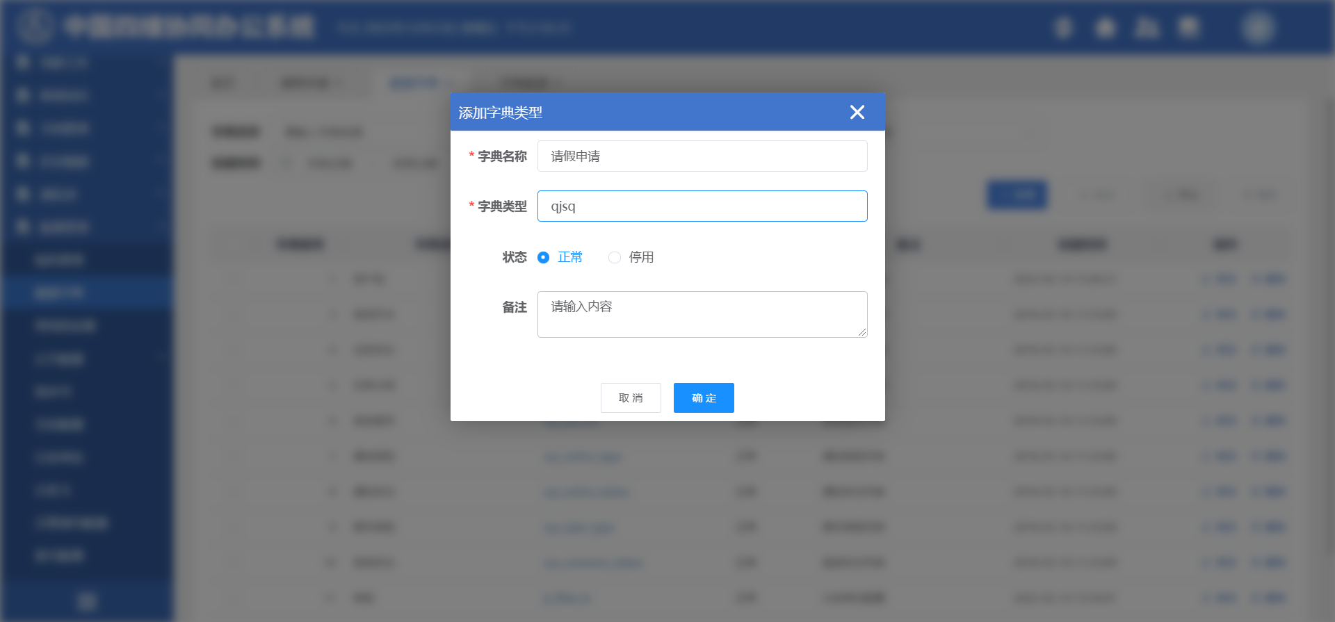
Task: Open the user avatar in the header
Action: pos(1257,28)
